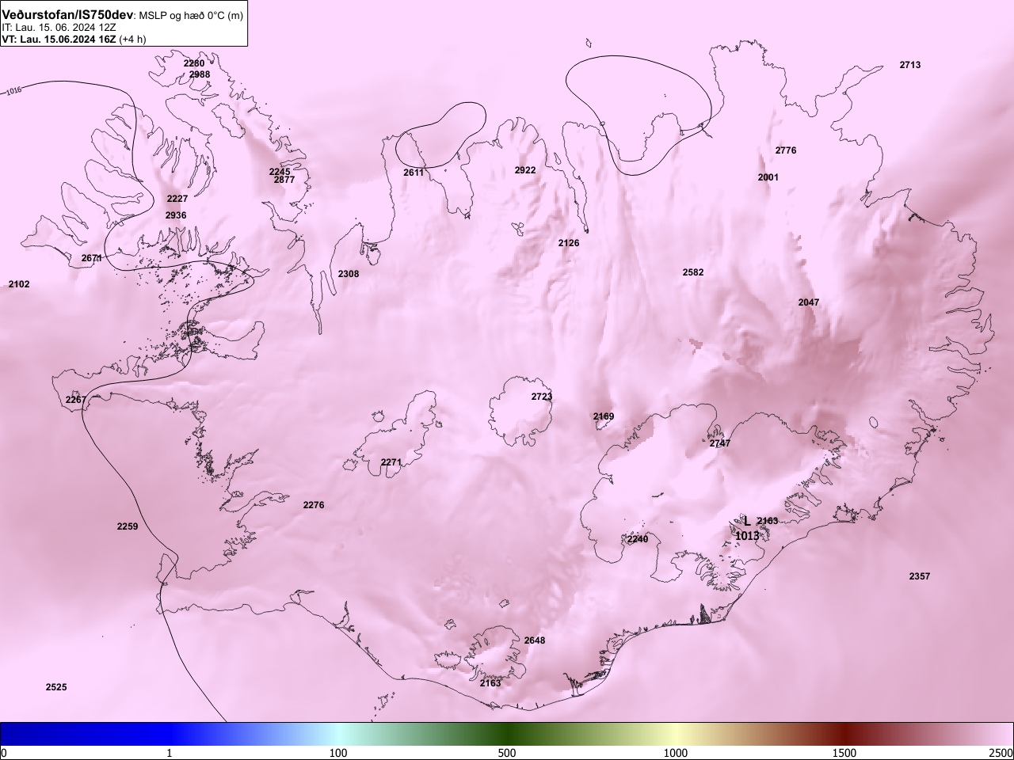This screenshot has height=760, width=1014.
Task: Select the 2245 value
Action: tap(280, 172)
